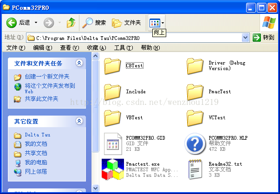Image resolution: width=280 pixels, height=194 pixels.
Task: Open 我的电脑 from other places
Action: pyautogui.click(x=36, y=162)
